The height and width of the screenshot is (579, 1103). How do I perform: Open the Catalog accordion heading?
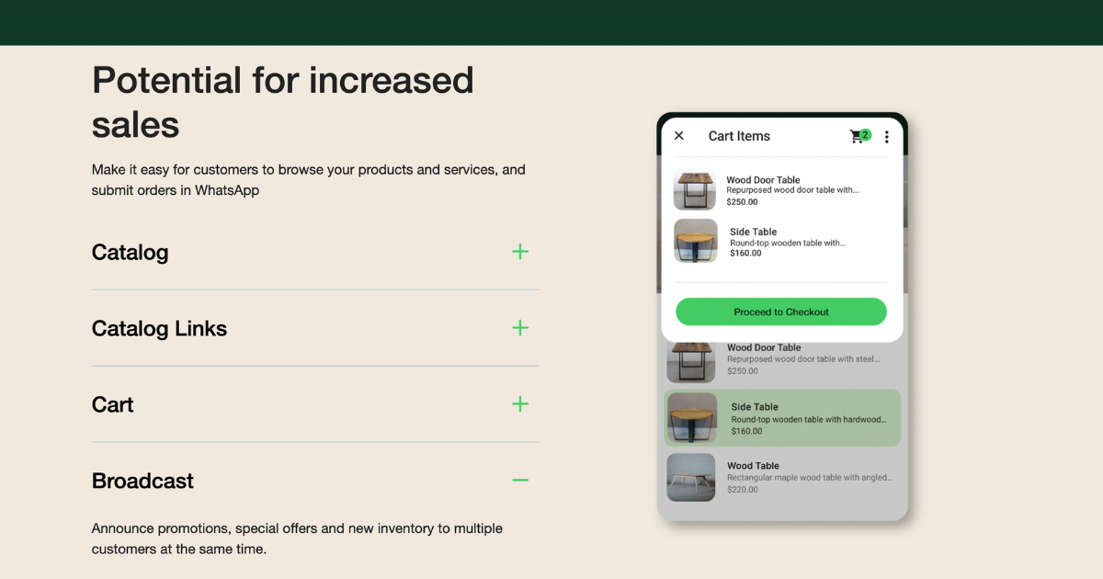click(x=130, y=253)
